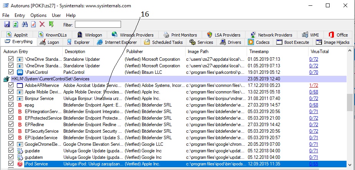Click the iPod Service iTunes icon
This screenshot has height=170, width=355.
pos(20,164)
